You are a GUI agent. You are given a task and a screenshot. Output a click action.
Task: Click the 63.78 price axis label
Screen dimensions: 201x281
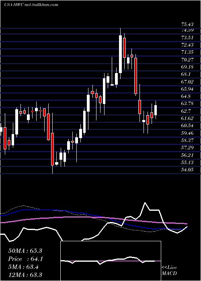(x=187, y=104)
